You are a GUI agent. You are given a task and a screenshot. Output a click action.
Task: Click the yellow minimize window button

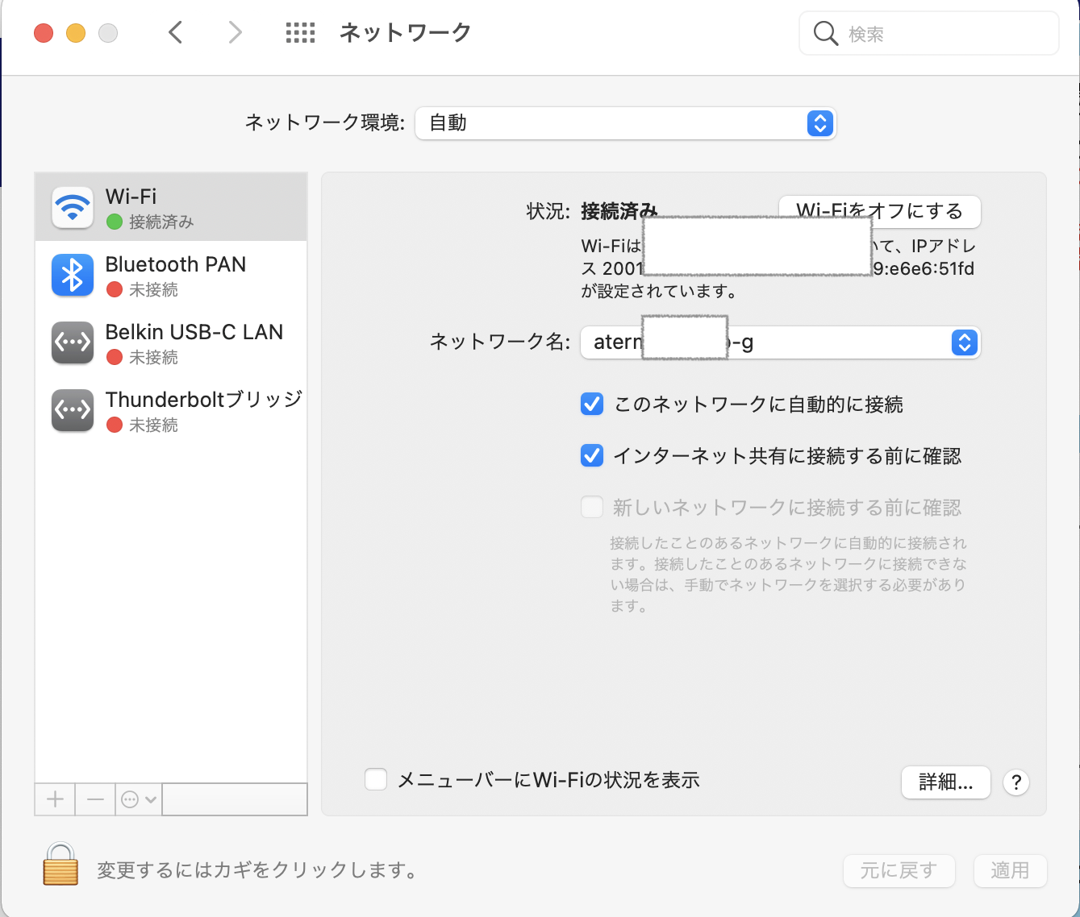click(x=76, y=33)
